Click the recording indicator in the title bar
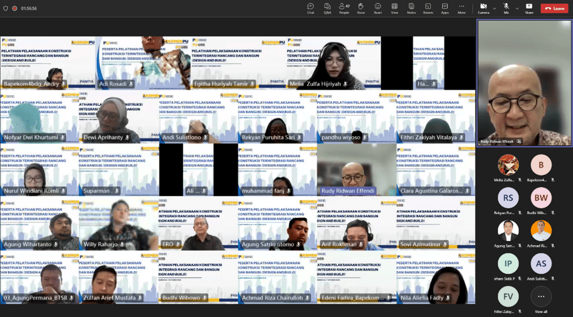The image size is (573, 317). coord(15,9)
